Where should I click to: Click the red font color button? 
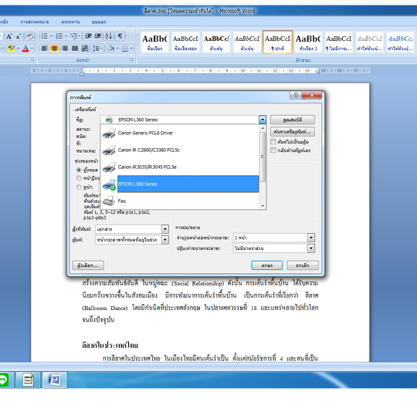click(25, 49)
